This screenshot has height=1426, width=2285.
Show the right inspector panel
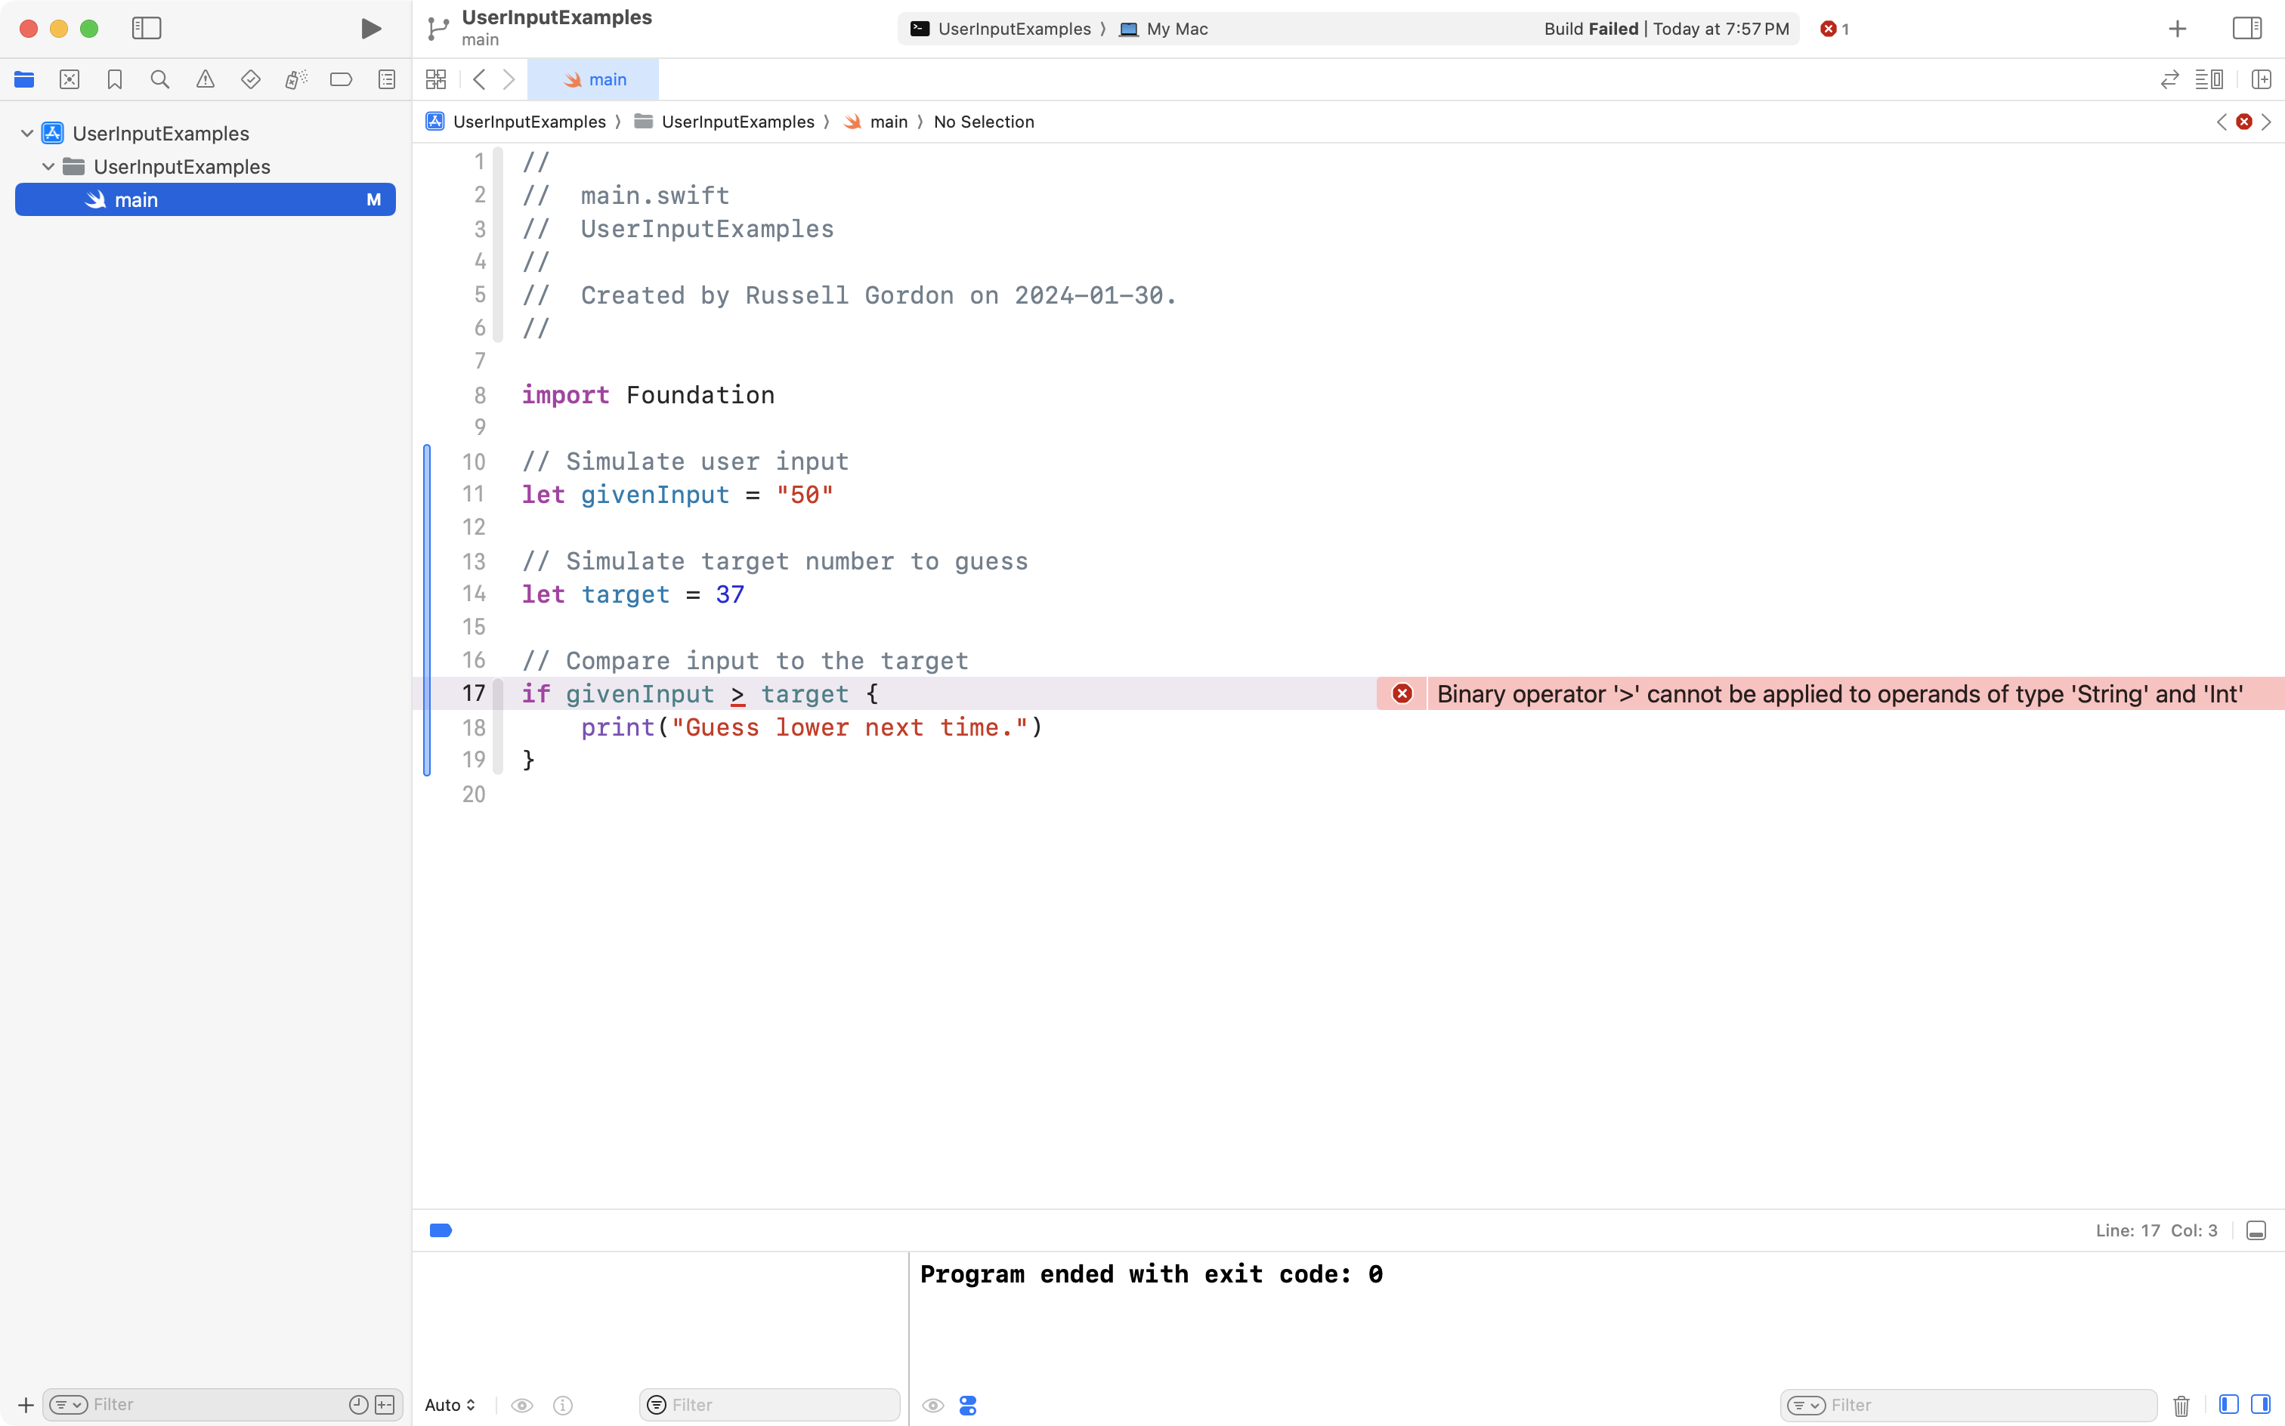(2246, 28)
